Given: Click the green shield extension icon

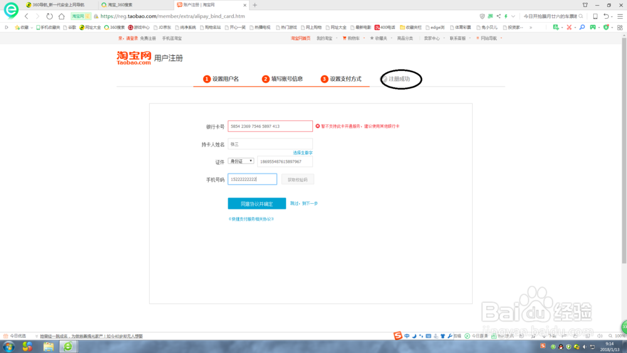Looking at the screenshot, I should click(x=606, y=28).
